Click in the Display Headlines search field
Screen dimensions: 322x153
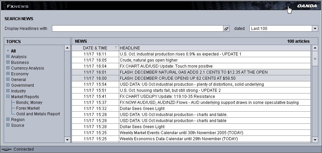click(137, 29)
